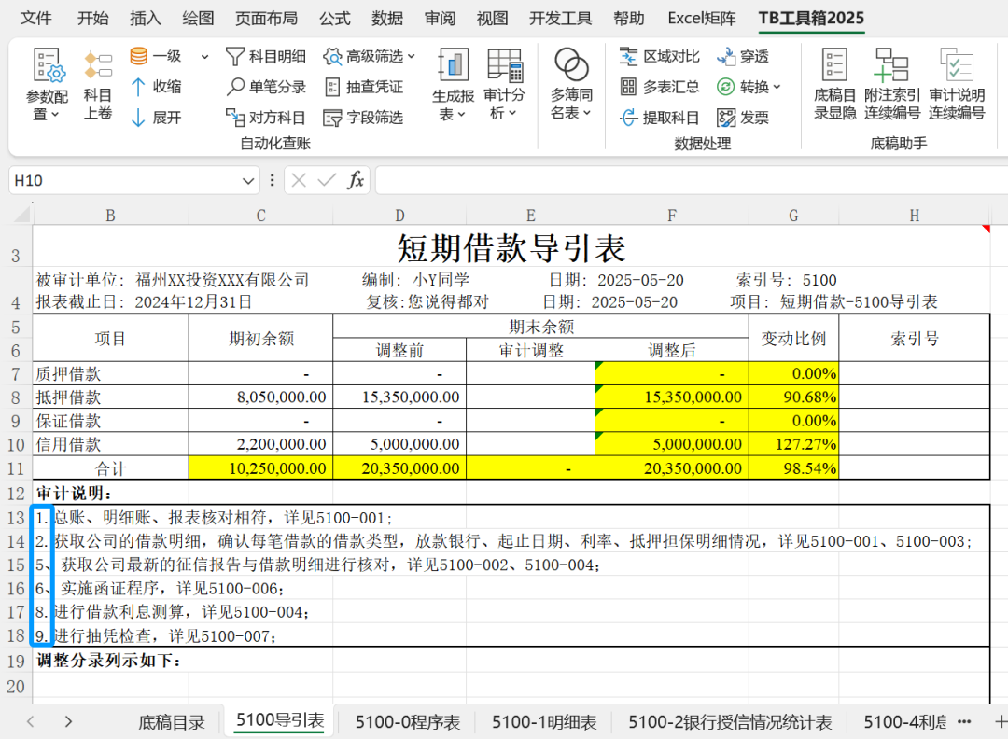Click the 展开 down-arrow button
The image size is (1008, 739).
pyautogui.click(x=156, y=118)
